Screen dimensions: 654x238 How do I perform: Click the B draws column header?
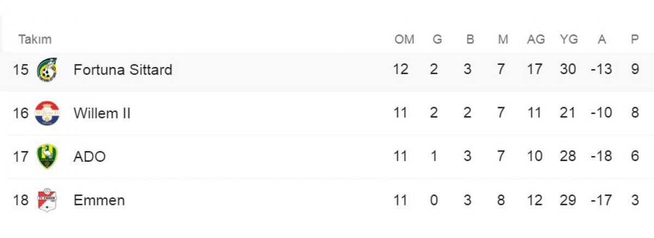tap(470, 39)
